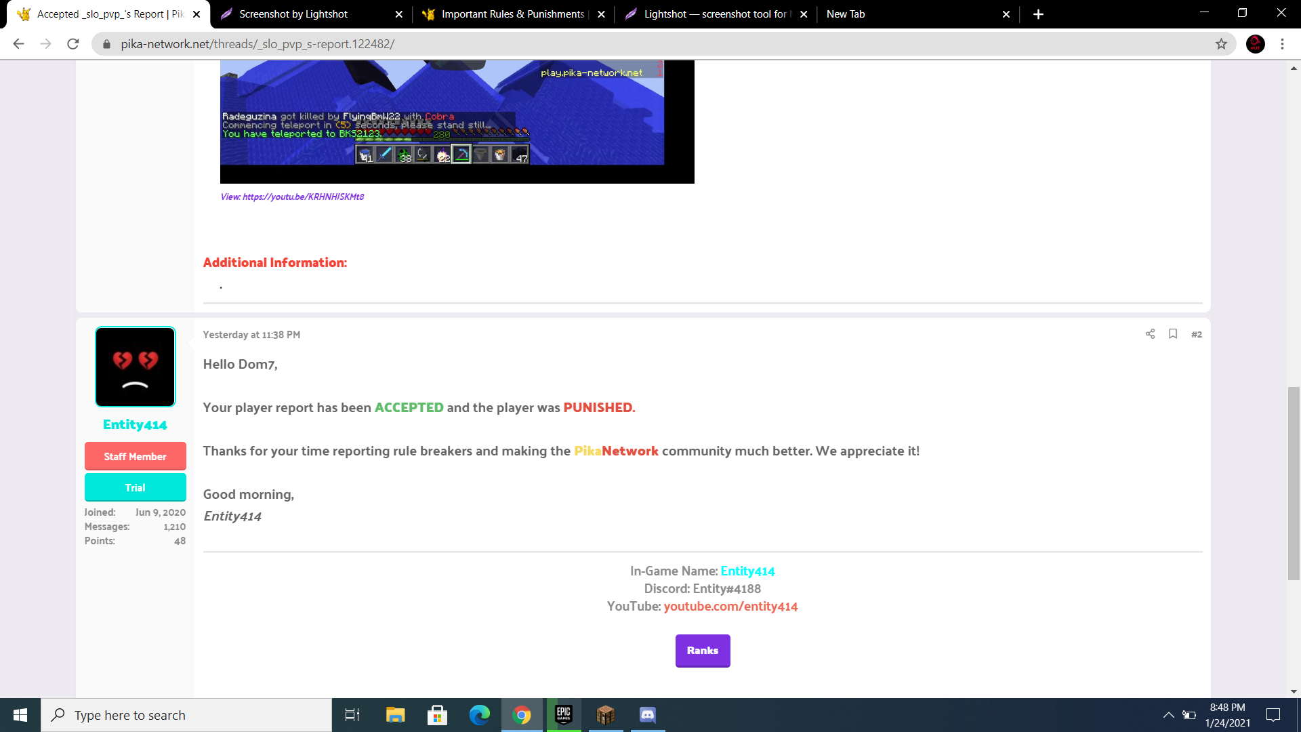This screenshot has height=732, width=1301.
Task: Click the purple Ranks button
Action: tap(703, 651)
